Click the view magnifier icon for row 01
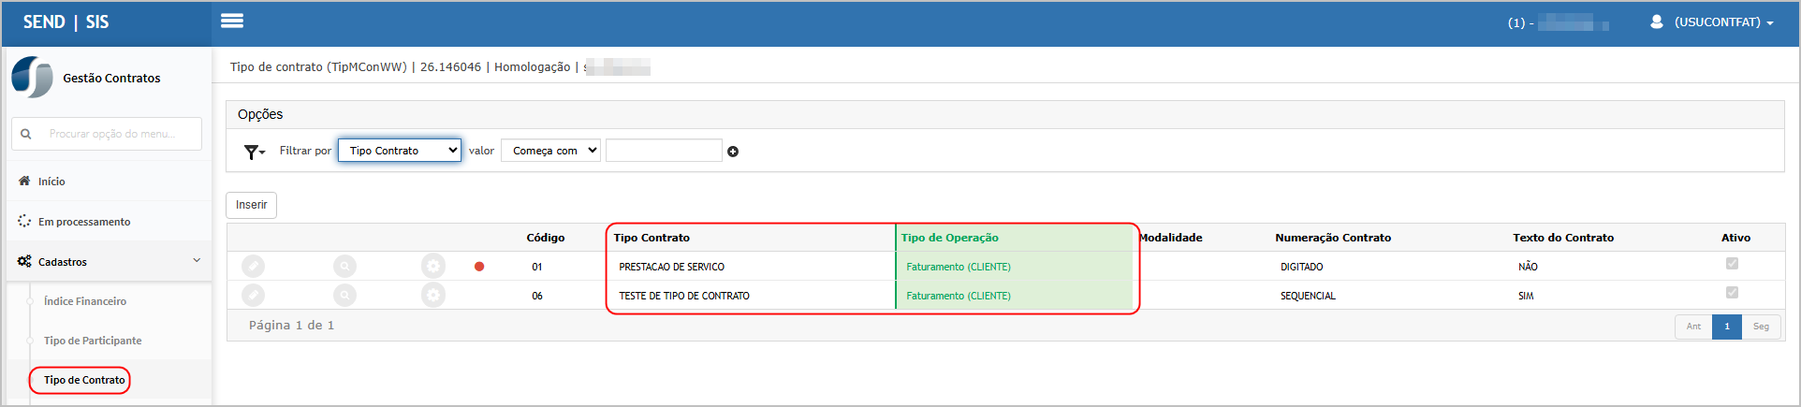The width and height of the screenshot is (1801, 407). click(344, 267)
